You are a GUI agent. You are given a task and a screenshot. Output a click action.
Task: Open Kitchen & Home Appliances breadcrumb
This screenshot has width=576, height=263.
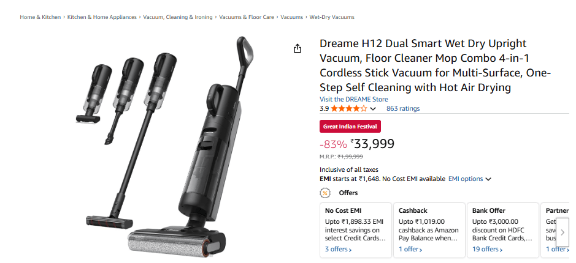point(102,17)
